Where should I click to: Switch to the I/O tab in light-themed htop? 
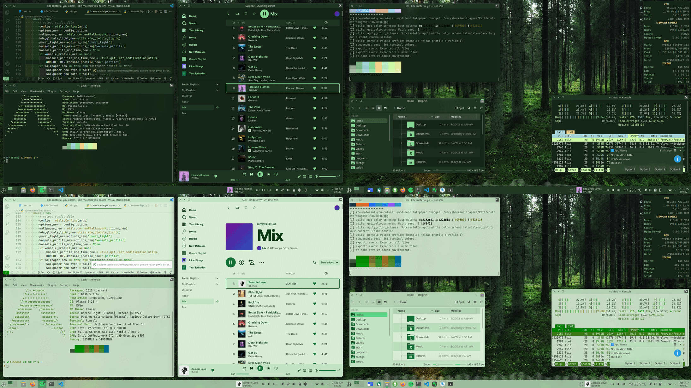click(570, 326)
